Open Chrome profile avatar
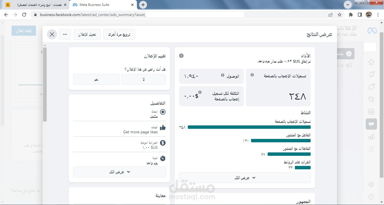This screenshot has width=384, height=205. tap(369, 15)
